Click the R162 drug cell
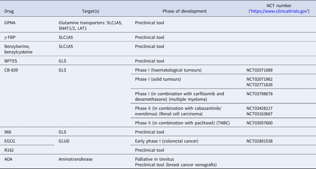Image resolution: width=316 pixels, height=169 pixels. (9, 150)
